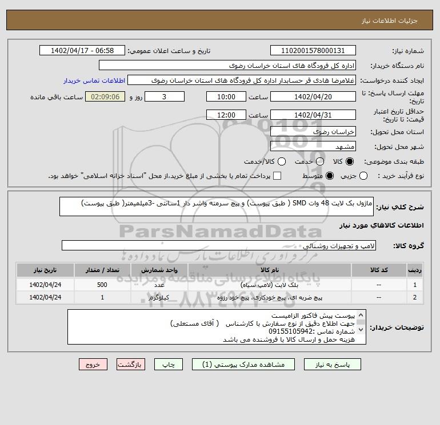Click the need date in row 1
The image size is (440, 425).
(45, 285)
